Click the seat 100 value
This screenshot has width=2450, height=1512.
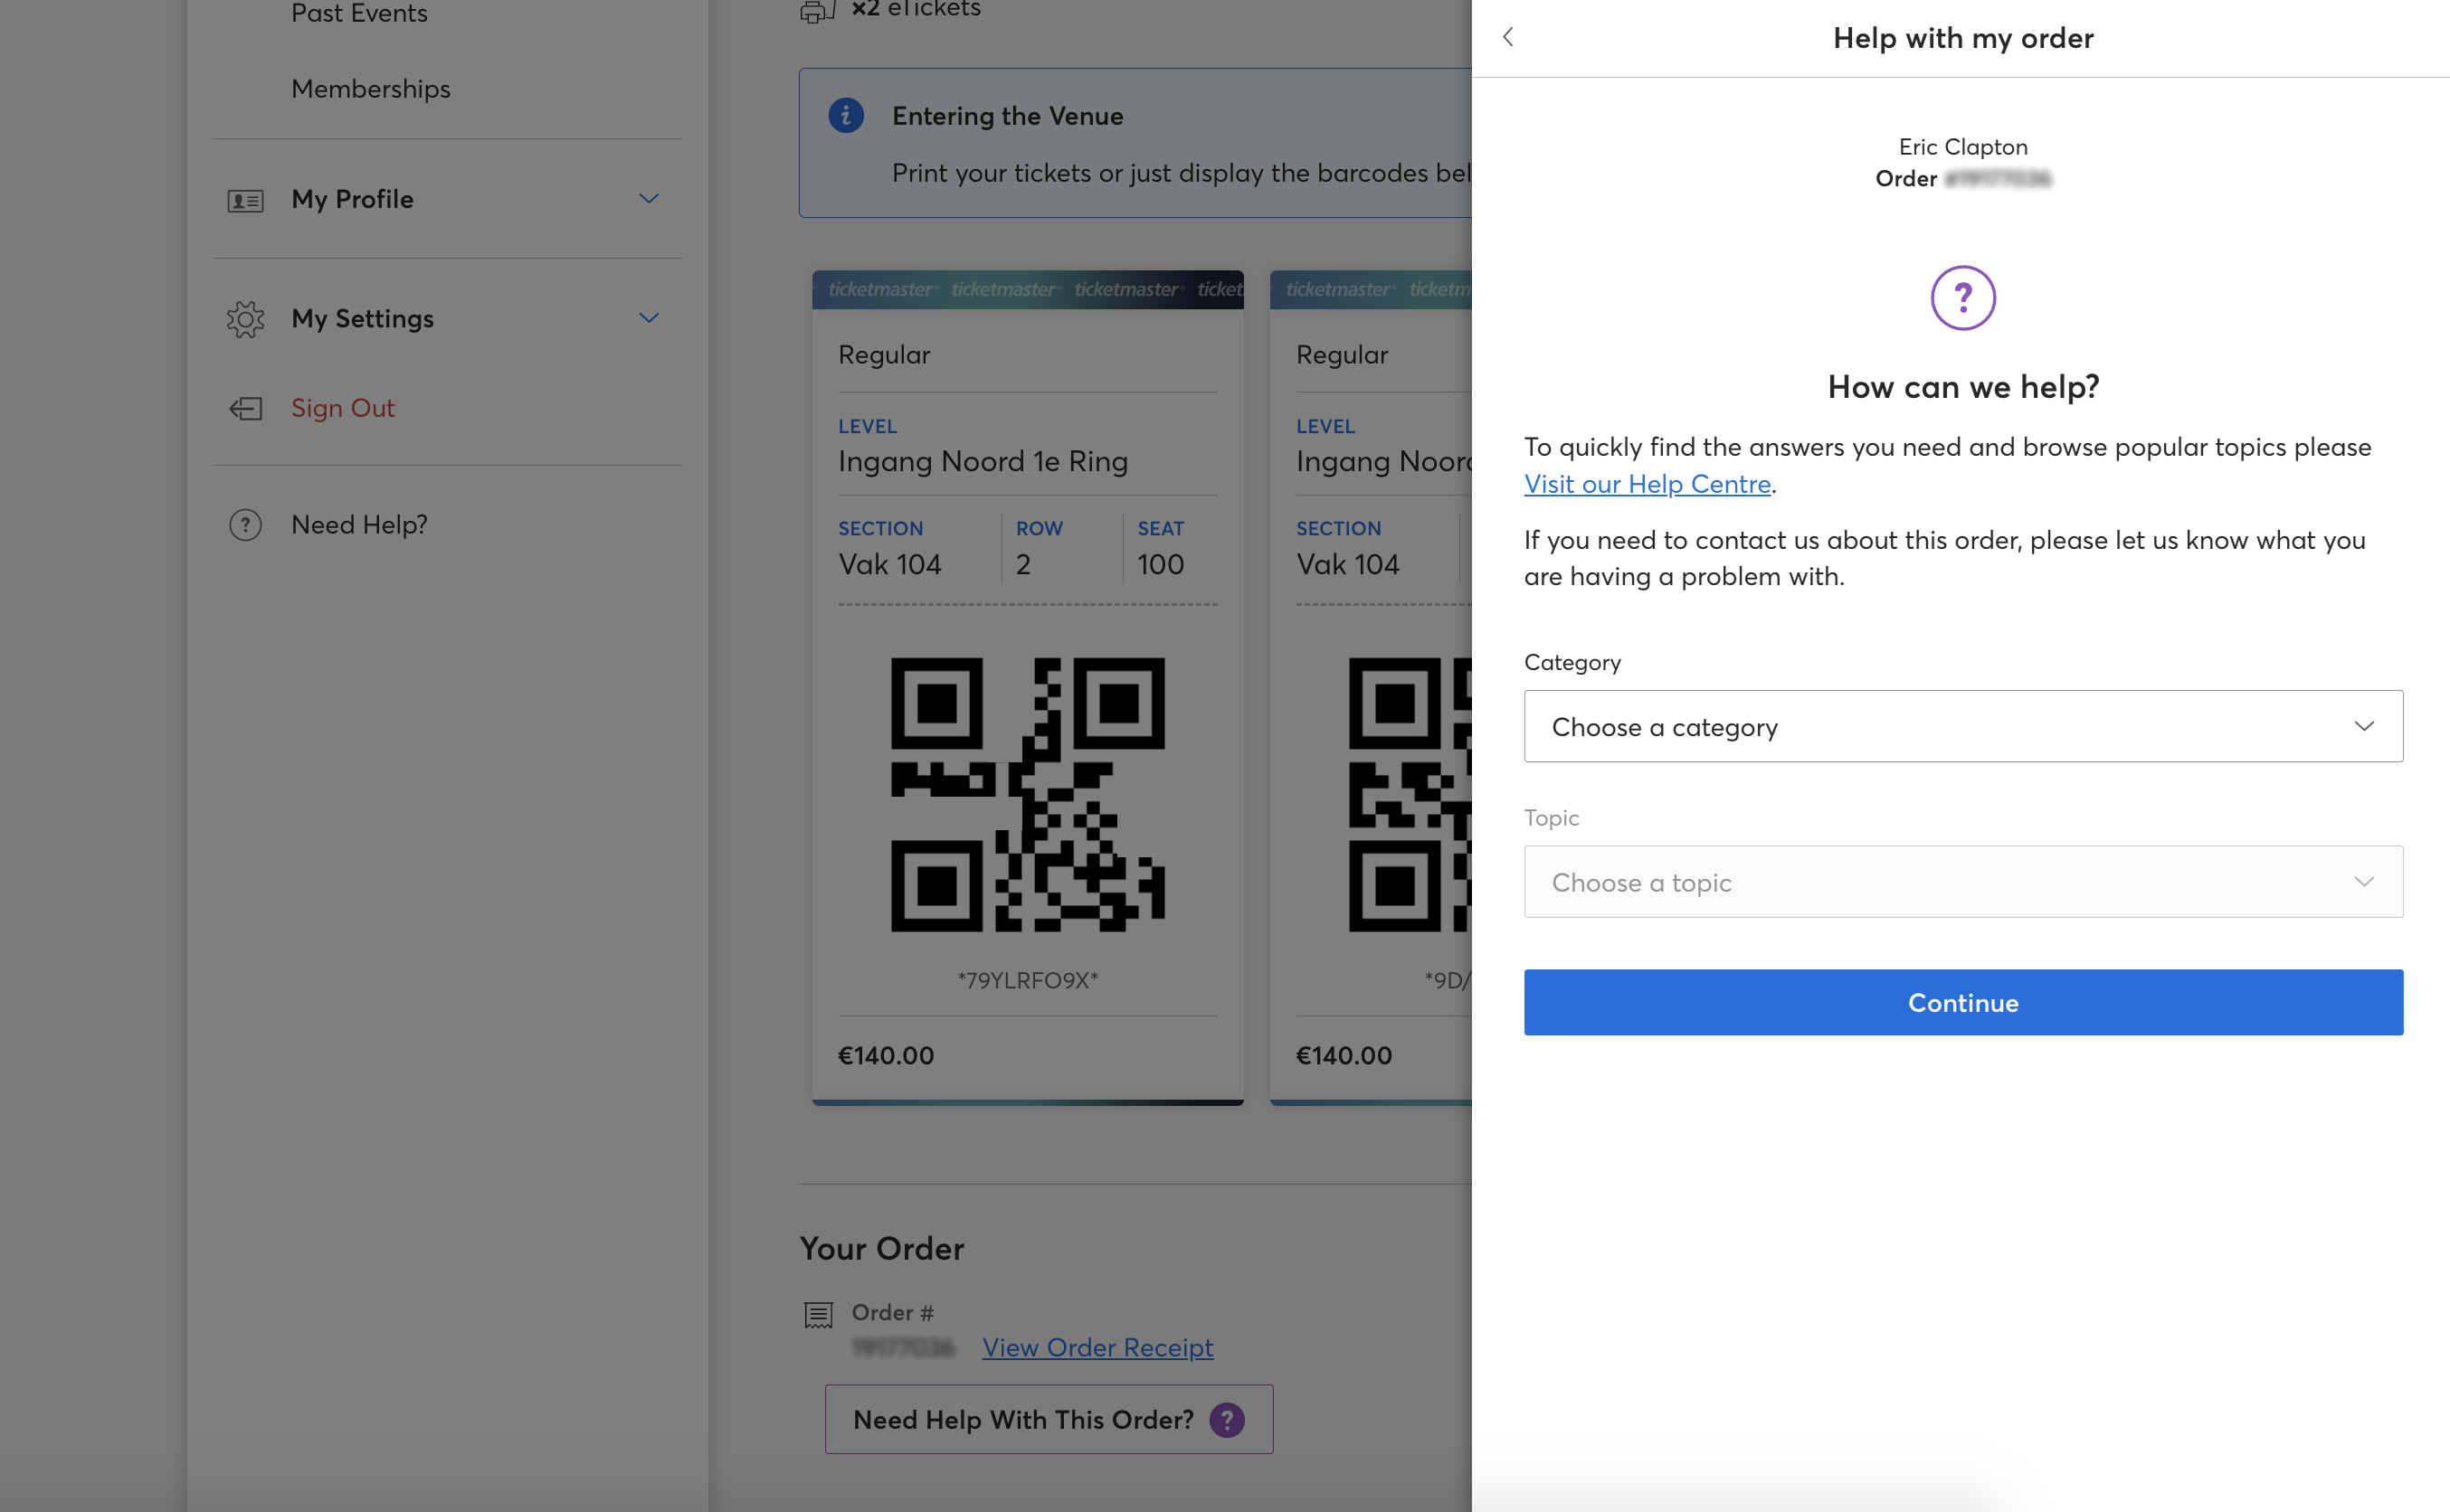click(1161, 564)
